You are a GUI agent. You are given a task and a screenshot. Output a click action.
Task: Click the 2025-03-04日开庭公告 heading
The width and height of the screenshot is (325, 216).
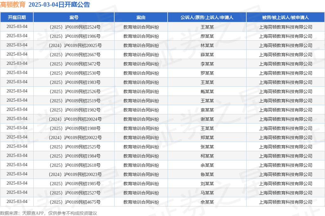click(x=59, y=4)
